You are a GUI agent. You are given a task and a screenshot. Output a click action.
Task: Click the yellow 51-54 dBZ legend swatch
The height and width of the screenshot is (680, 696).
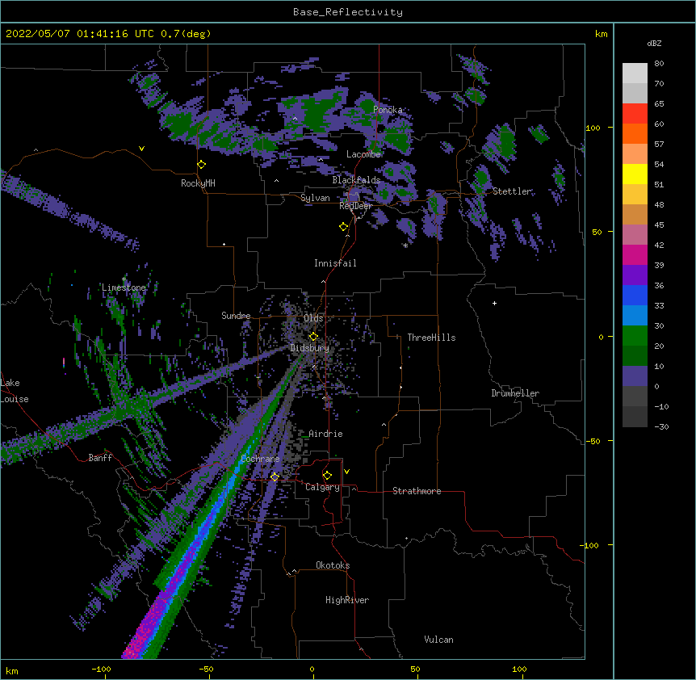tap(635, 174)
